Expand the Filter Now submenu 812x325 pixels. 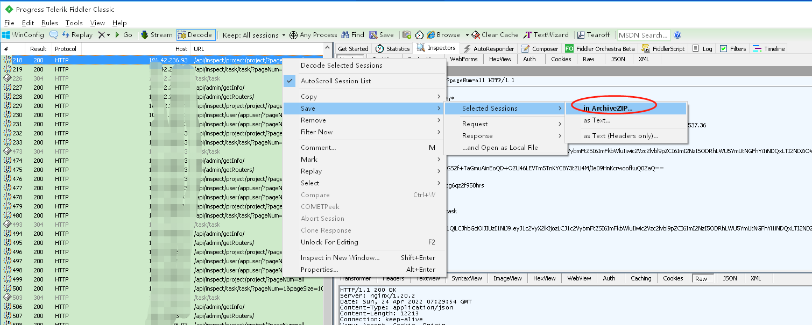(364, 132)
